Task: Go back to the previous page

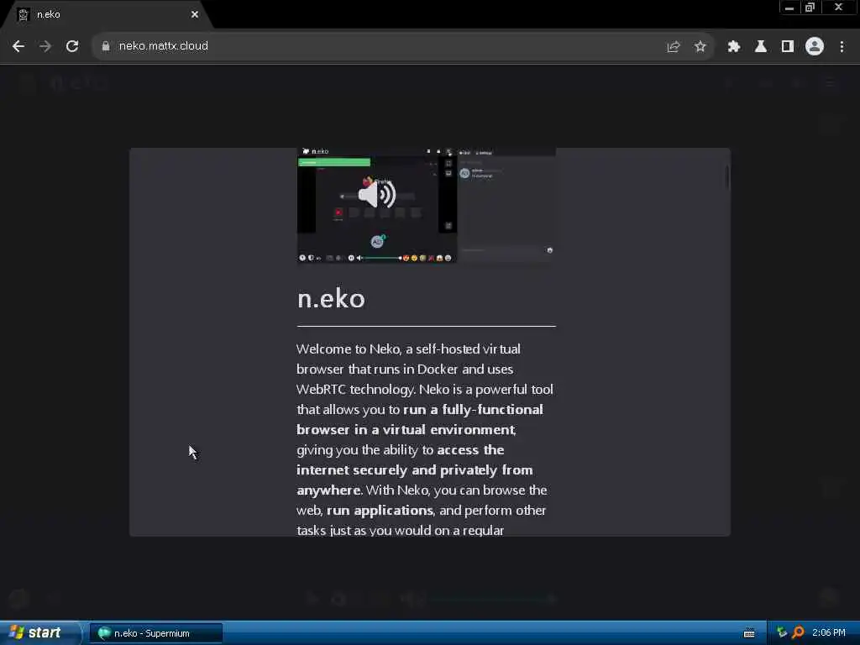Action: [x=18, y=46]
